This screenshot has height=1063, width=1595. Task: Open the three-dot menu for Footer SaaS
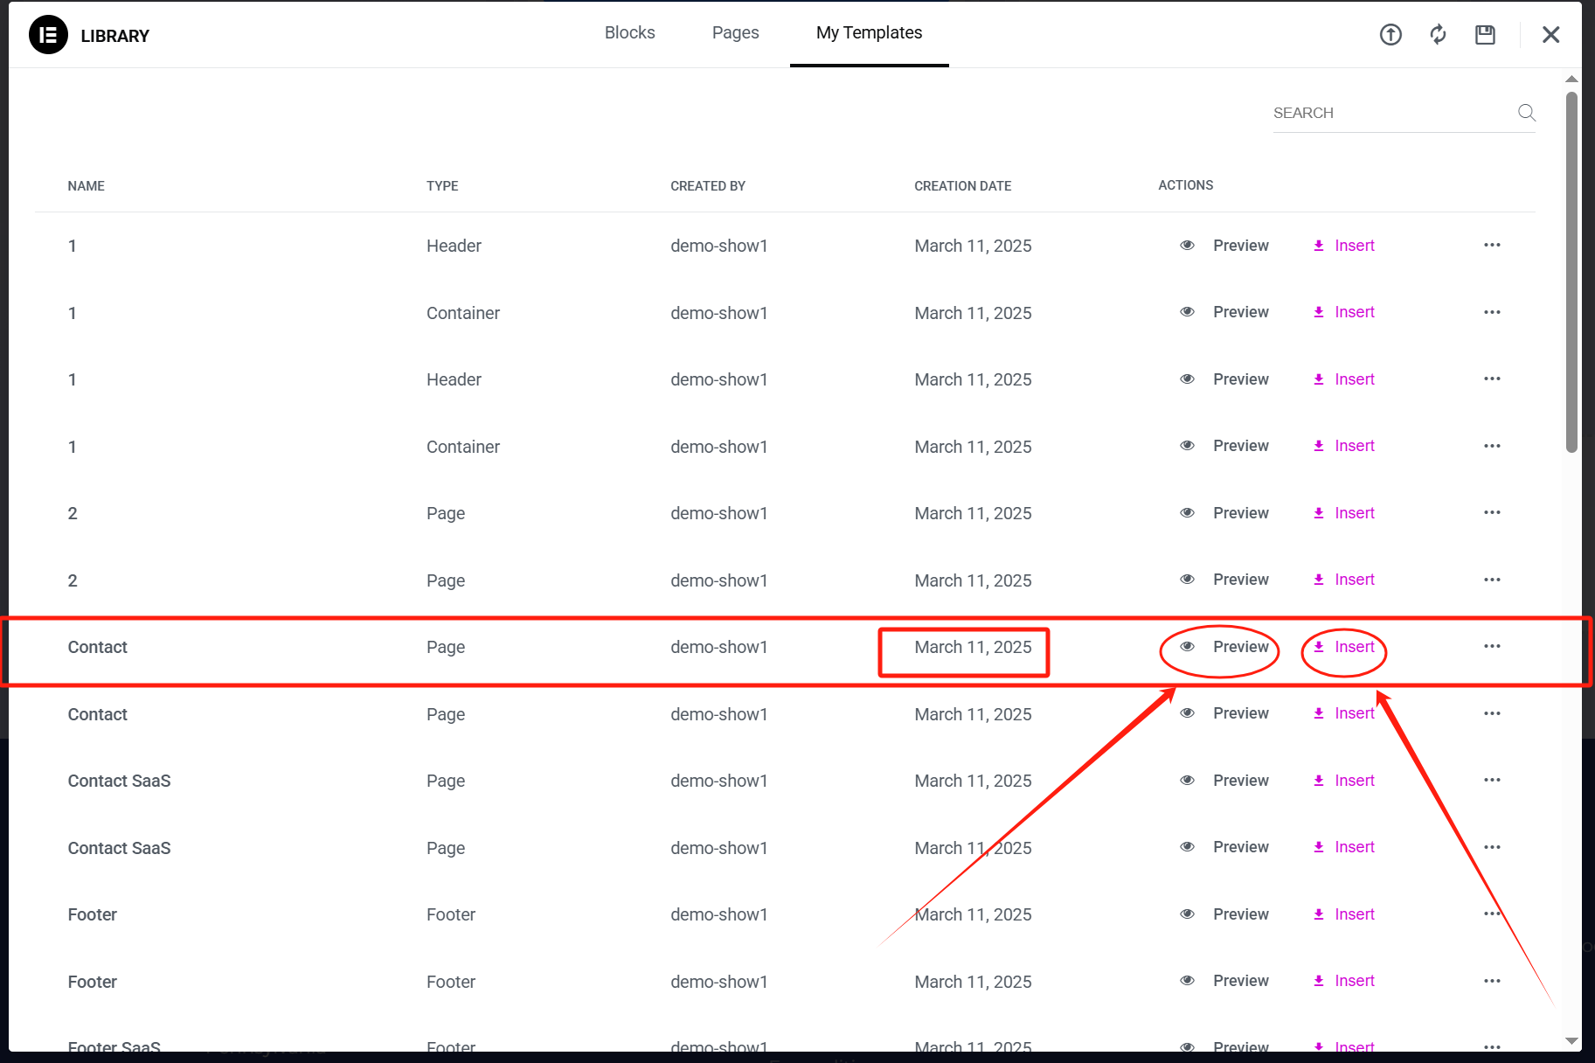1491,1046
